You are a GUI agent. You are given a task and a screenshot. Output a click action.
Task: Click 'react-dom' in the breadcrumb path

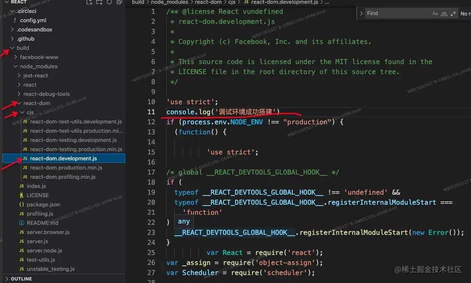pos(208,3)
